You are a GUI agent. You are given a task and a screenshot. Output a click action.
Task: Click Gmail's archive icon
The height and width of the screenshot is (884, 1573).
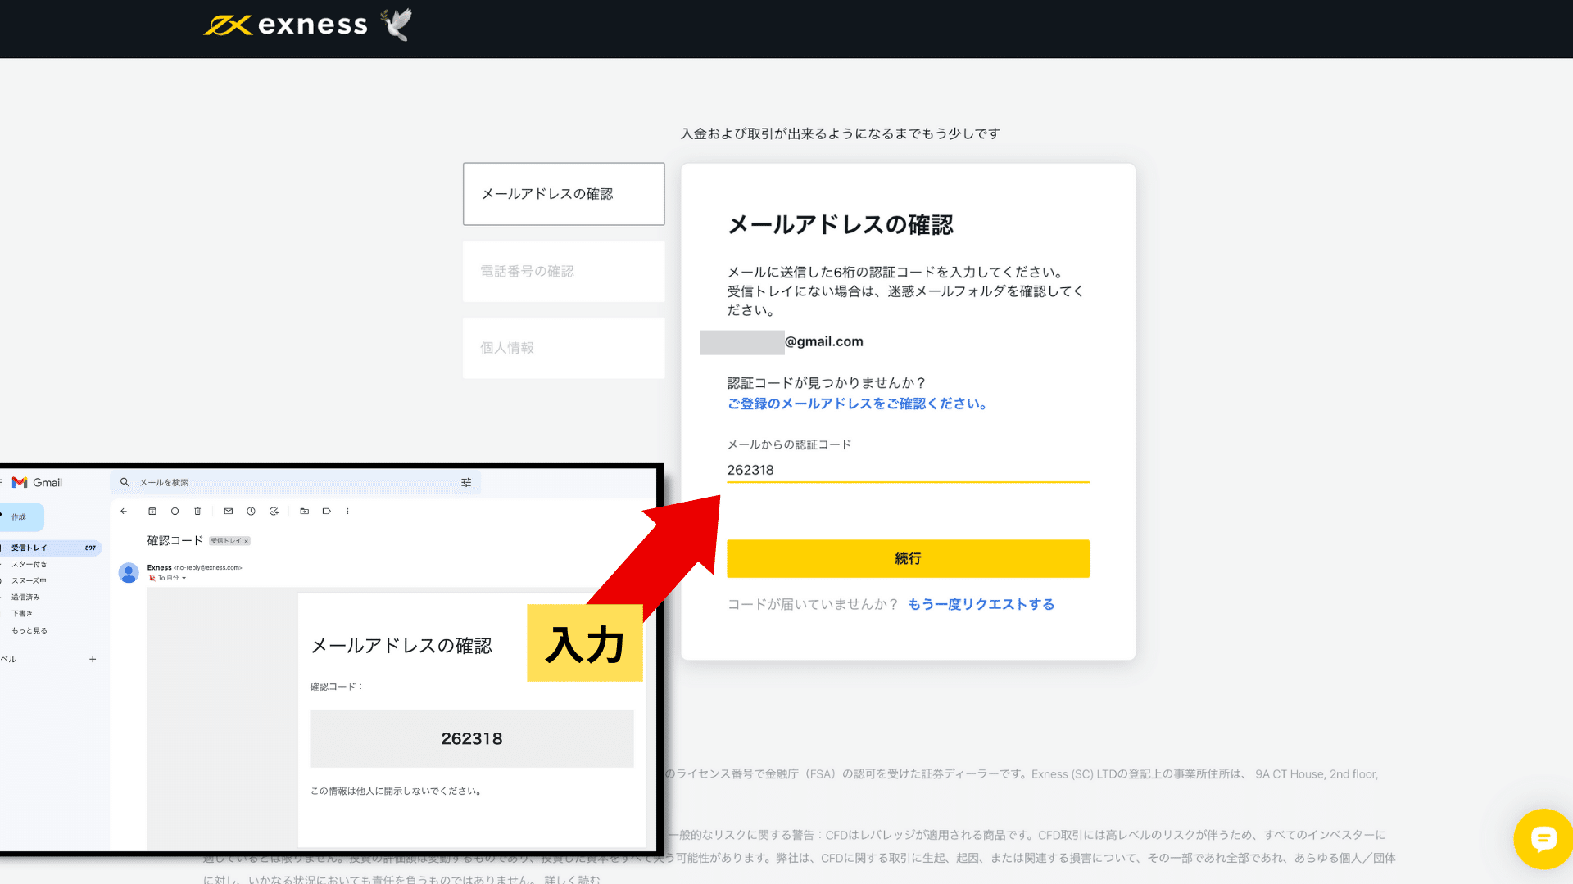(x=152, y=512)
